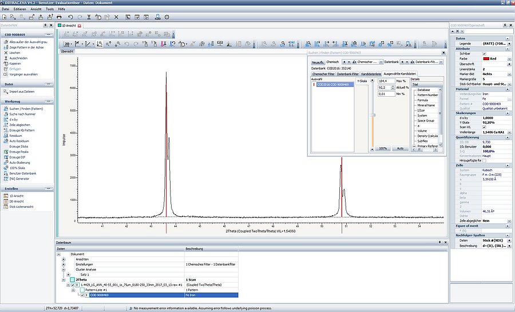The image size is (515, 312).
Task: Click the Y-Skala vertical slider handle
Action: (374, 115)
